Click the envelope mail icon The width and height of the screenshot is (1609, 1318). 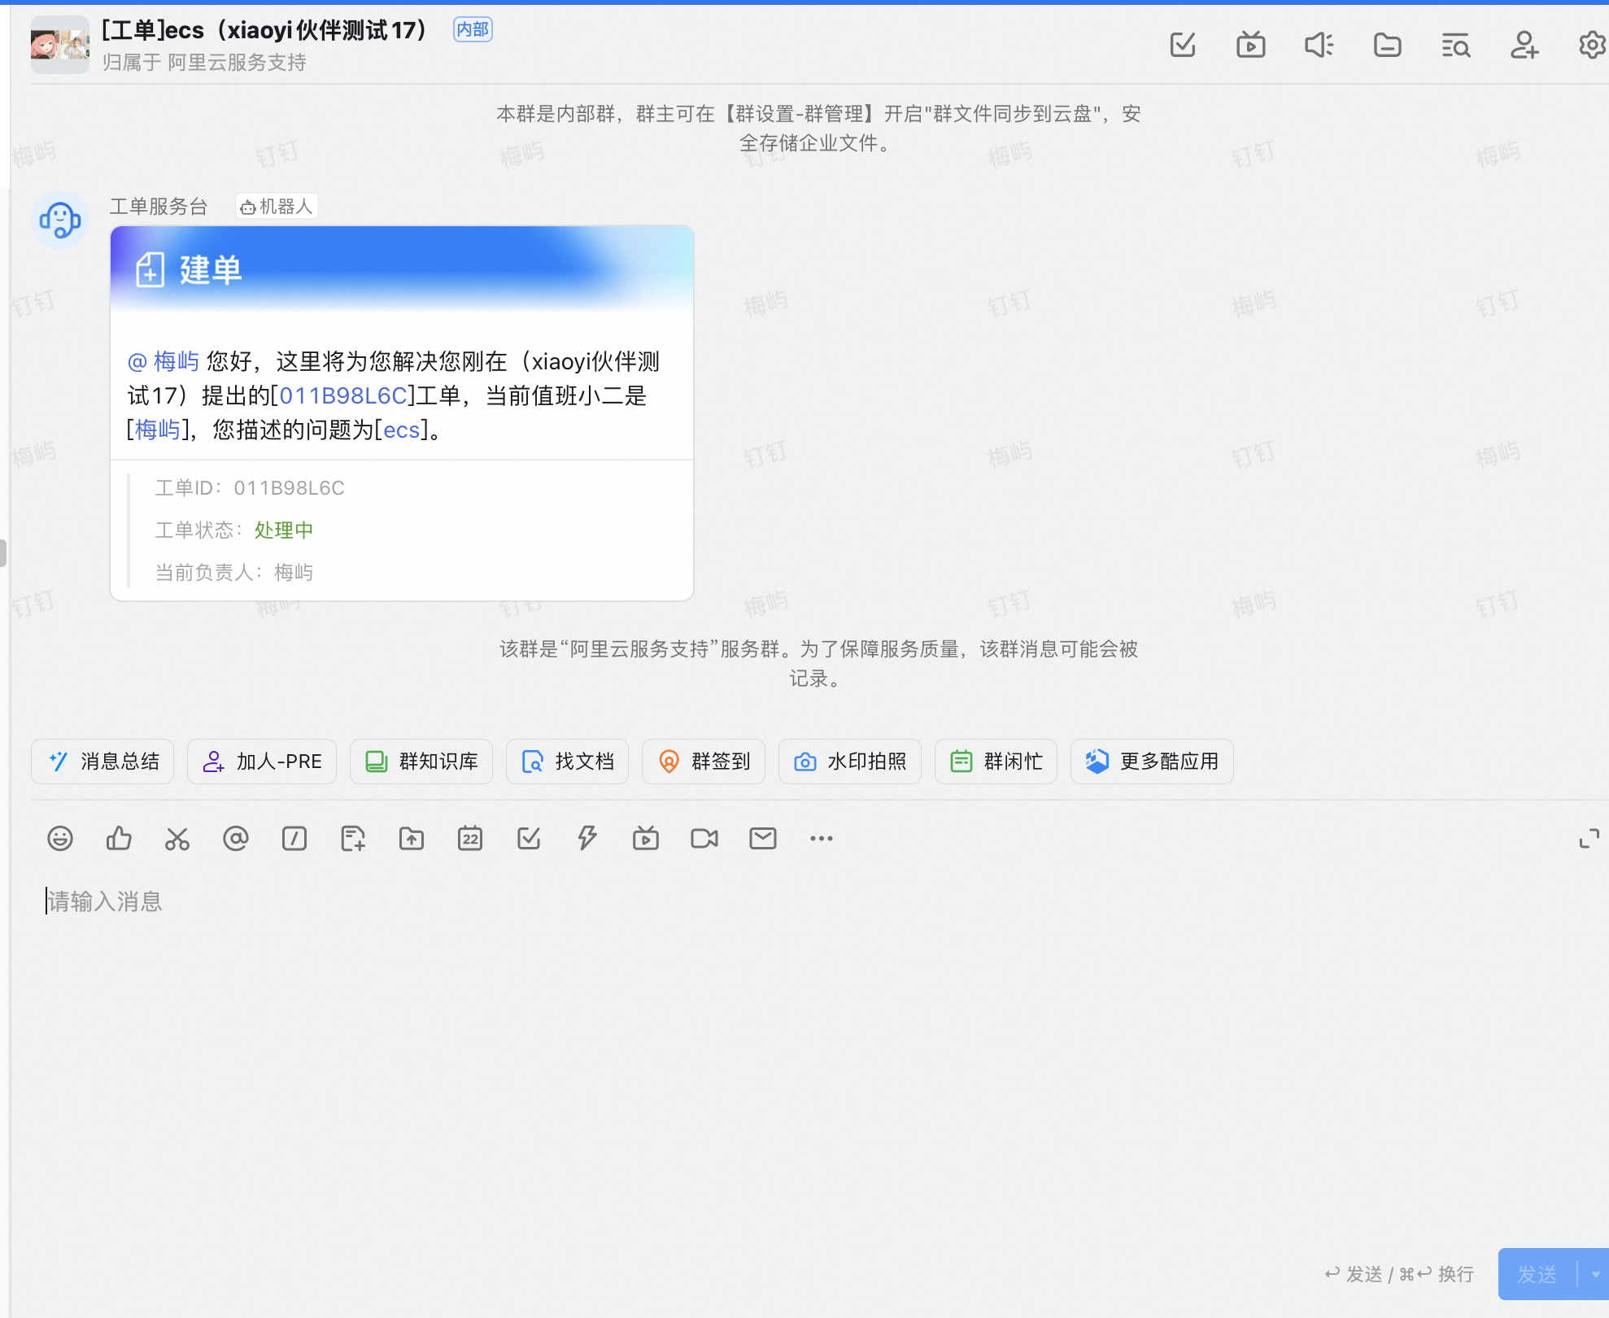763,838
